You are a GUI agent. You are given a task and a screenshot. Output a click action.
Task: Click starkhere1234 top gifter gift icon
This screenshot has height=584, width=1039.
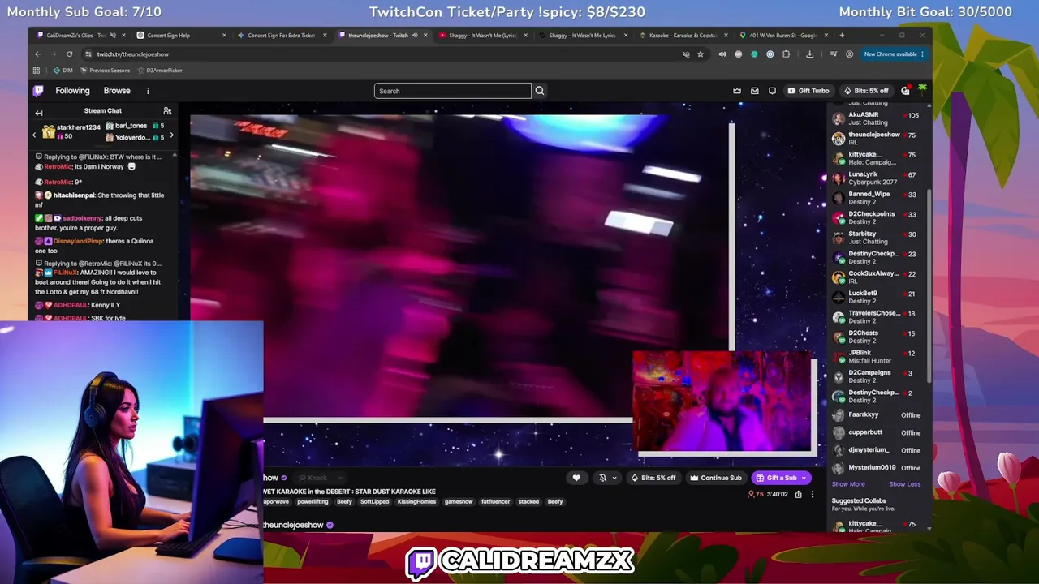[x=49, y=131]
